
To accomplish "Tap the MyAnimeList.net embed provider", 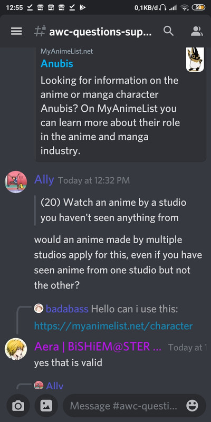I will coord(67,51).
